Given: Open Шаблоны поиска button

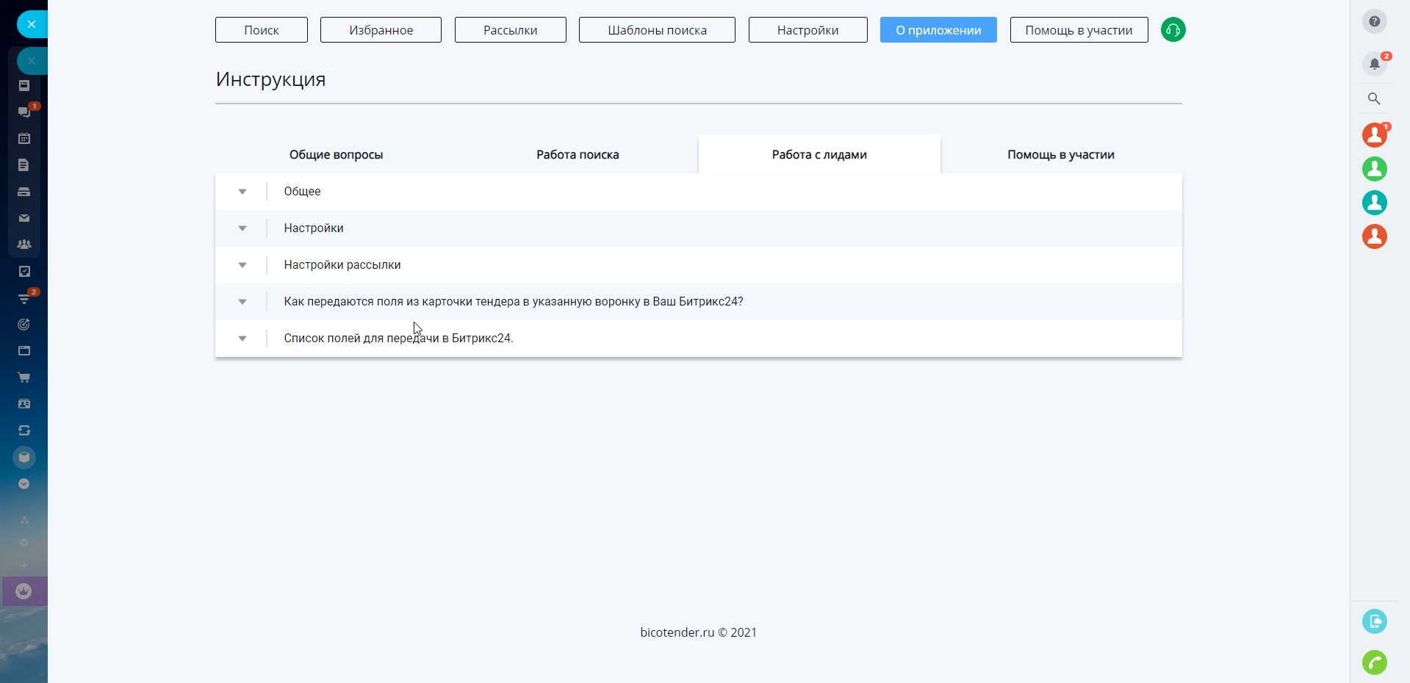Looking at the screenshot, I should point(657,30).
